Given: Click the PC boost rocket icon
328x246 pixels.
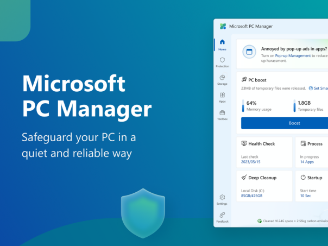Looking at the screenshot, I should pos(244,79).
